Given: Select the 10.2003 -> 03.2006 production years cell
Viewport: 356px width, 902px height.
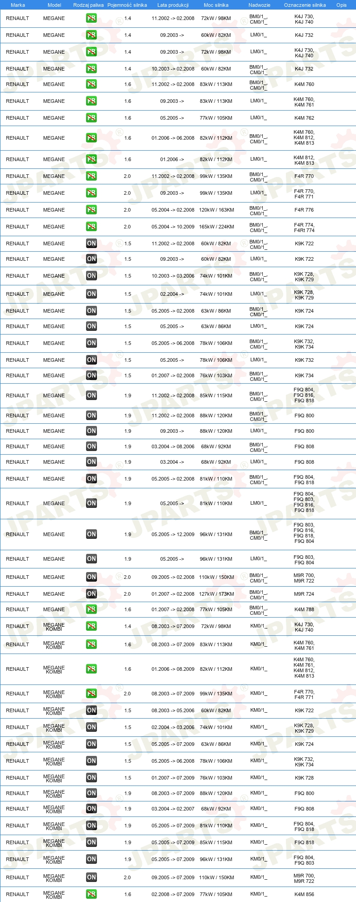Looking at the screenshot, I should tap(173, 276).
